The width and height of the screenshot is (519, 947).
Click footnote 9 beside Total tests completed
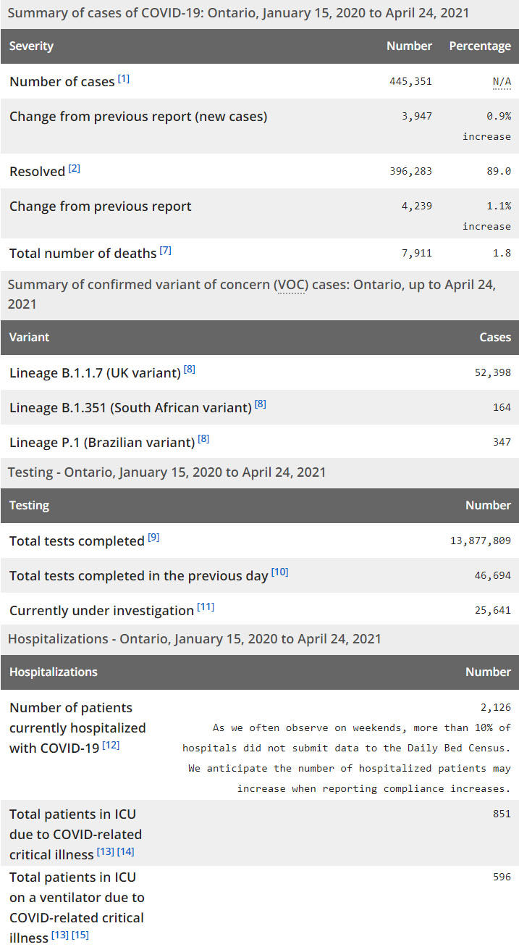pos(153,538)
